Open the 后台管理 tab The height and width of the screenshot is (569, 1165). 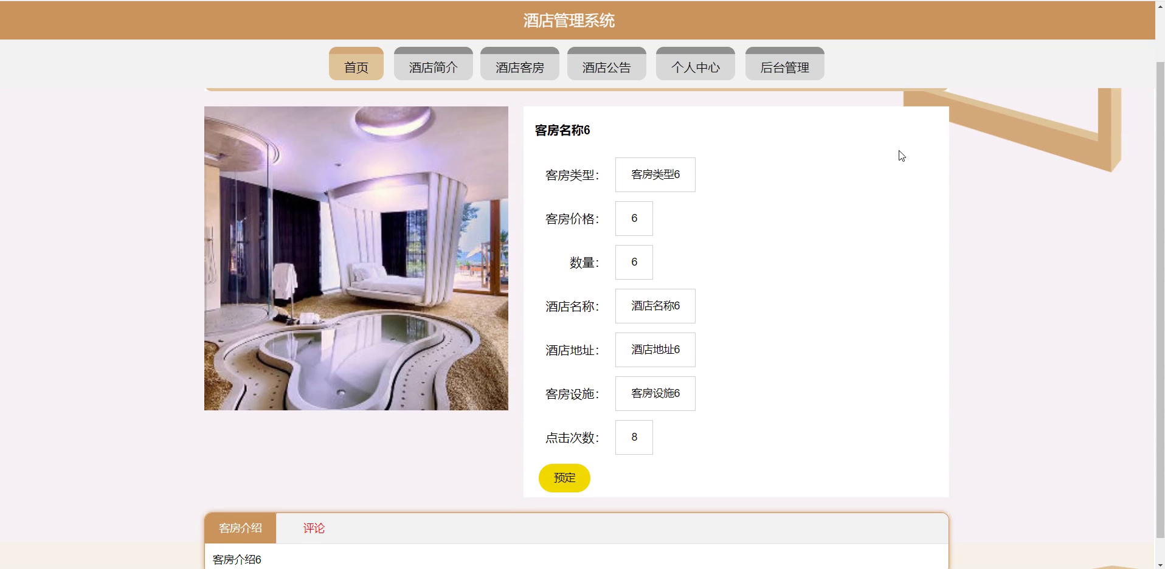pyautogui.click(x=784, y=64)
